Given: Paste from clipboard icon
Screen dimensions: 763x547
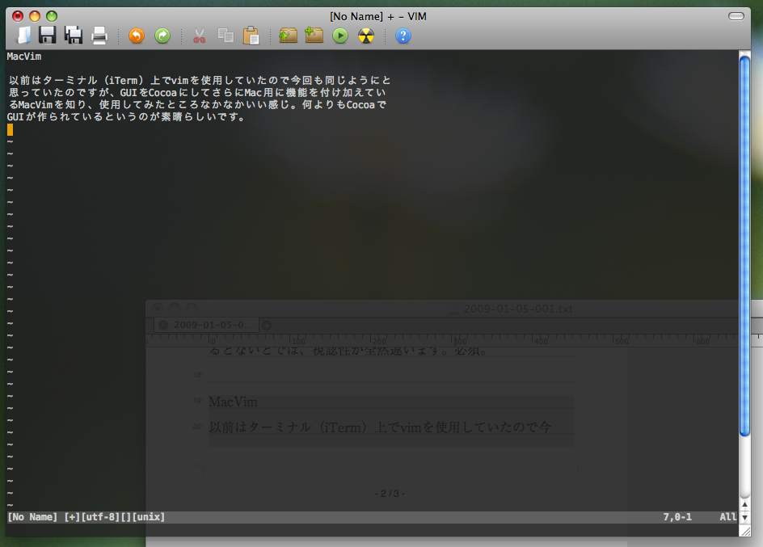Looking at the screenshot, I should coord(251,36).
